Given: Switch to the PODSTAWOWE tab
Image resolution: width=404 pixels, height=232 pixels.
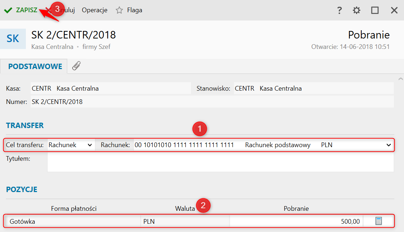Looking at the screenshot, I should click(x=35, y=67).
